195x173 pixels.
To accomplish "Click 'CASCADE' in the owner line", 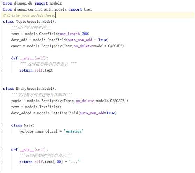I will 115,46.
